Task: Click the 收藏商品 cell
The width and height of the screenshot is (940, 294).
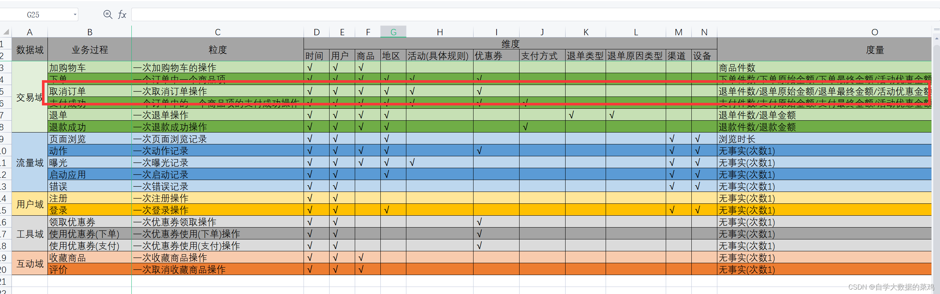Action: 90,257
